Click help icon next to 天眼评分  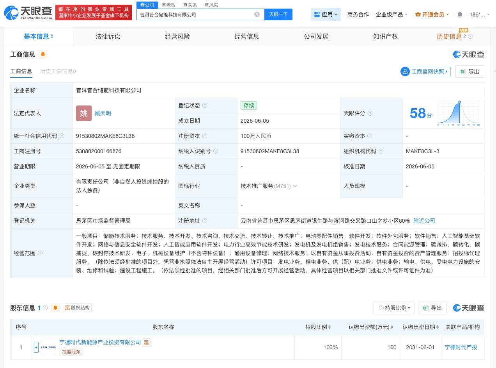point(370,113)
